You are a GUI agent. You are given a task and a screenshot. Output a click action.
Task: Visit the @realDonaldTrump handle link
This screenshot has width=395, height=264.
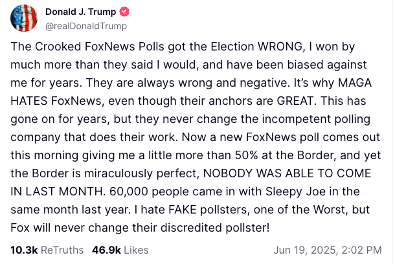[86, 26]
